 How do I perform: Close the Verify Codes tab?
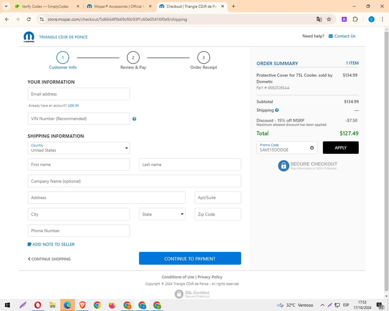point(78,6)
